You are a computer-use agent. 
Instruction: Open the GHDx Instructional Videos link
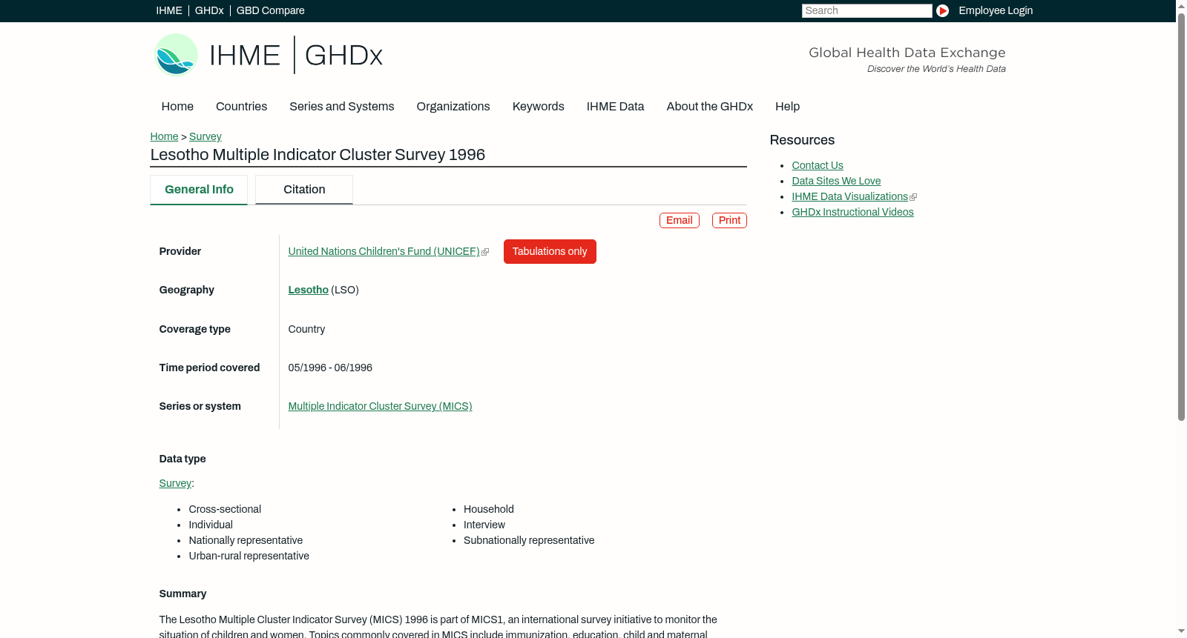click(x=852, y=212)
